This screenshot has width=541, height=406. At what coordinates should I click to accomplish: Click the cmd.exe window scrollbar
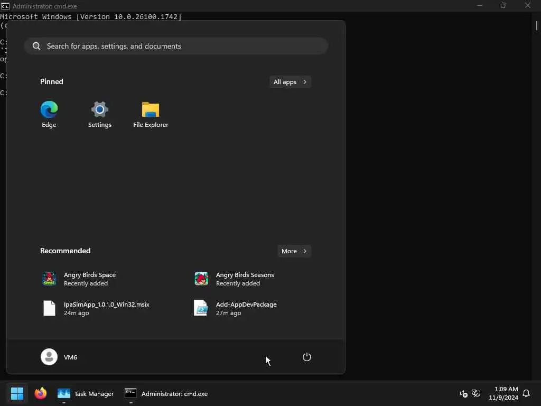pyautogui.click(x=537, y=26)
